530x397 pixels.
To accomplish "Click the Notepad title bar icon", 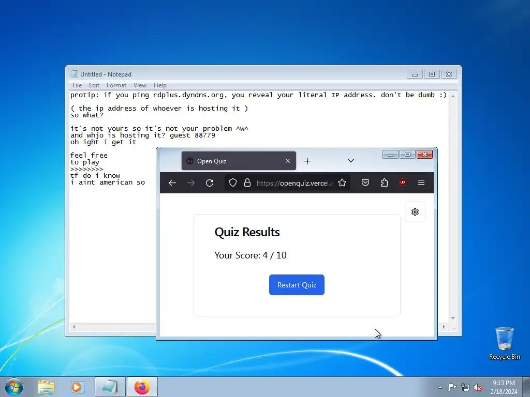I will (75, 74).
